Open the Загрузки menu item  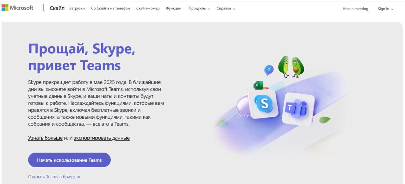77,9
